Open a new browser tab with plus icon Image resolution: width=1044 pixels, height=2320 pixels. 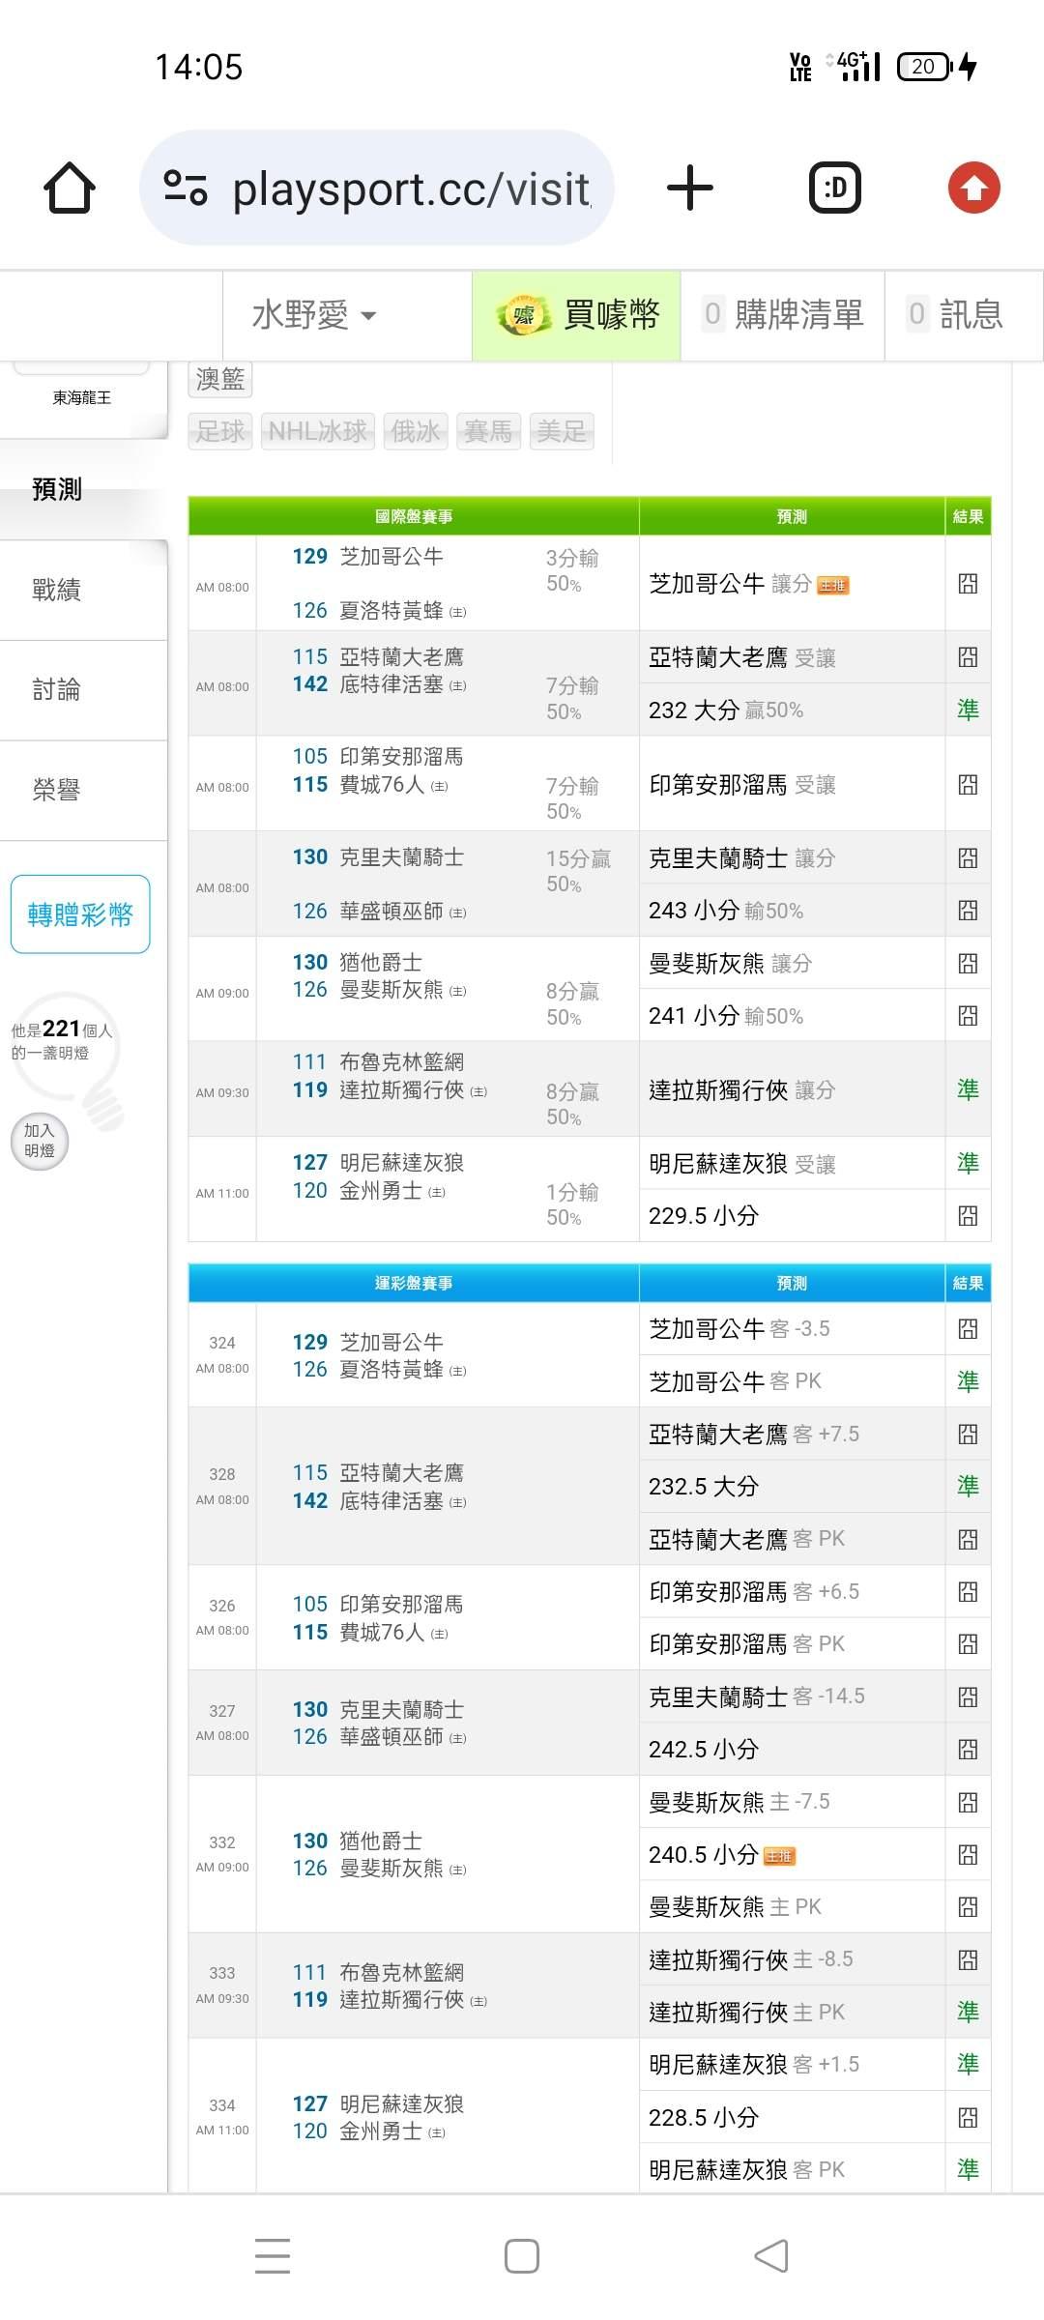(x=690, y=188)
